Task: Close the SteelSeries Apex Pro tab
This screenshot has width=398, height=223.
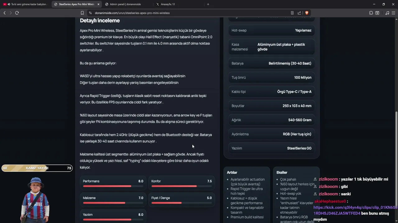Action: 98,4
